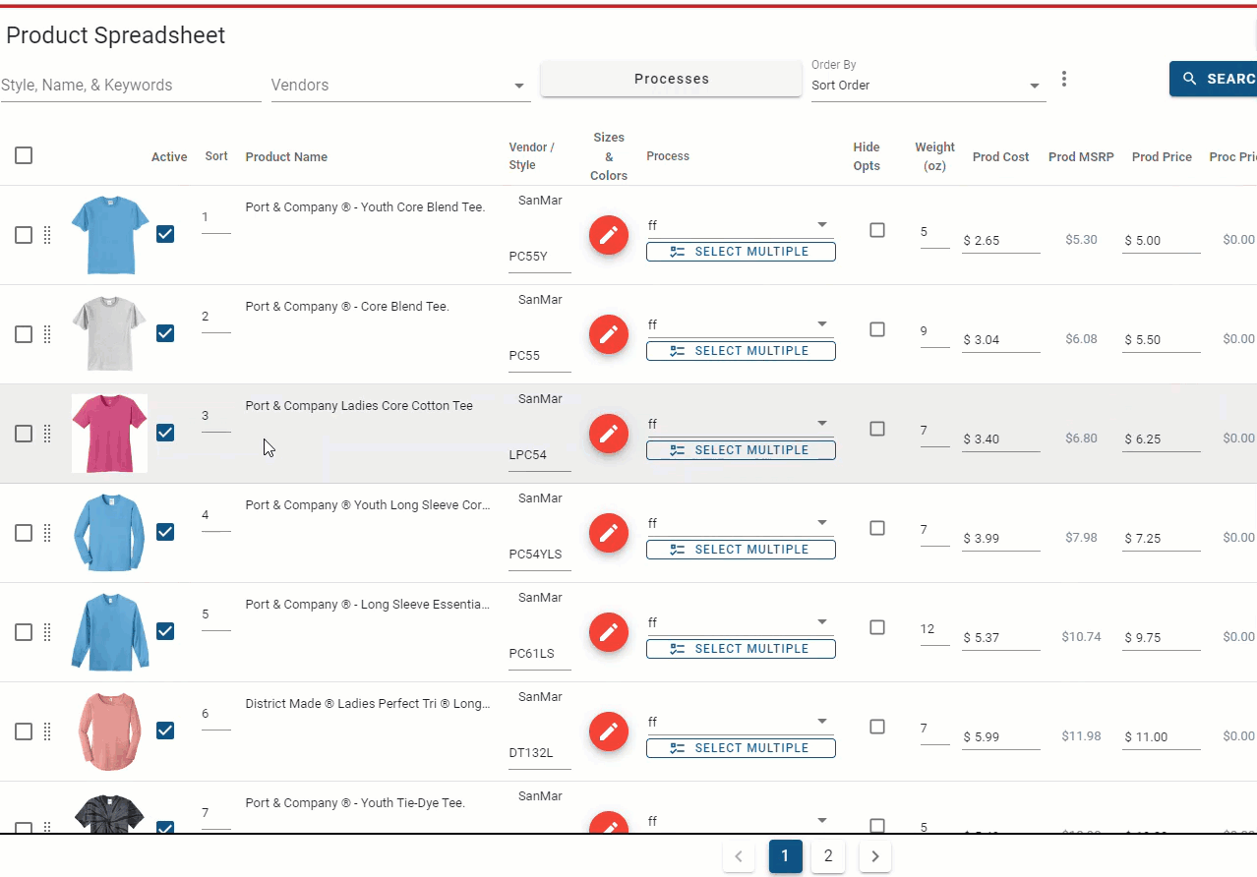
Task: Click product name Port & Company Ladies Core Cotton Tee
Action: pyautogui.click(x=359, y=406)
